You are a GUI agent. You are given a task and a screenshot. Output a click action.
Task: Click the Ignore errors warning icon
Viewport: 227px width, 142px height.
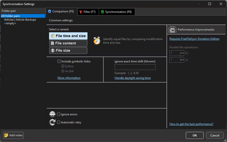[x=52, y=114]
